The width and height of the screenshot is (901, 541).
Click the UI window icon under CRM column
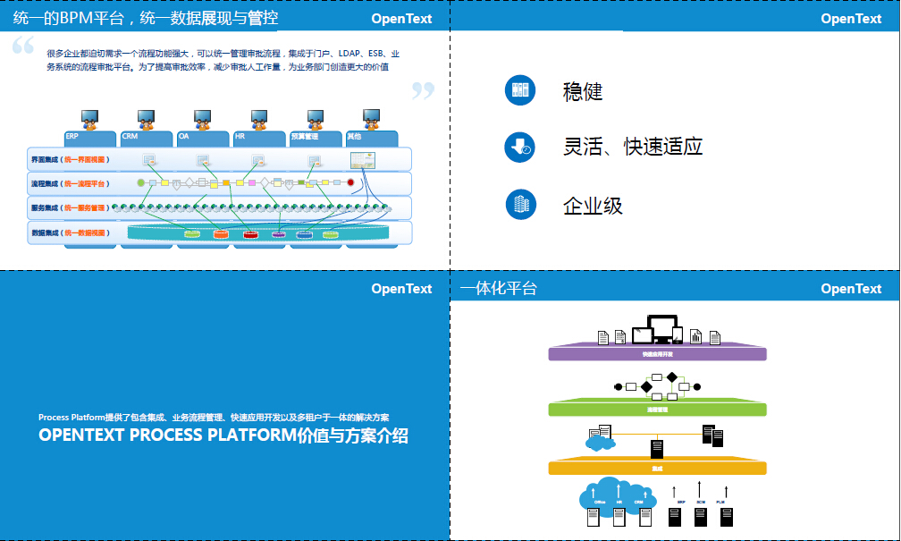[x=148, y=160]
